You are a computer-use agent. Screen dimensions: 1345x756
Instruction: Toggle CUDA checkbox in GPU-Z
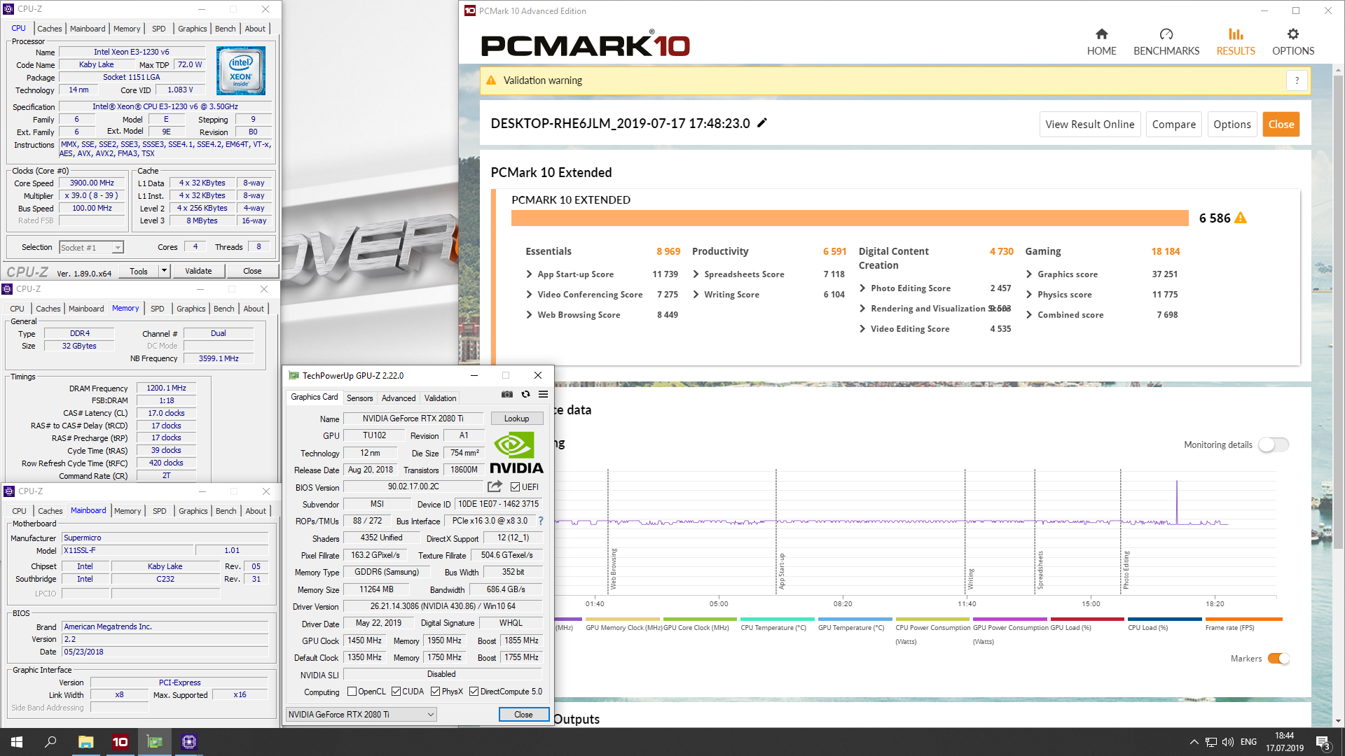pyautogui.click(x=396, y=692)
